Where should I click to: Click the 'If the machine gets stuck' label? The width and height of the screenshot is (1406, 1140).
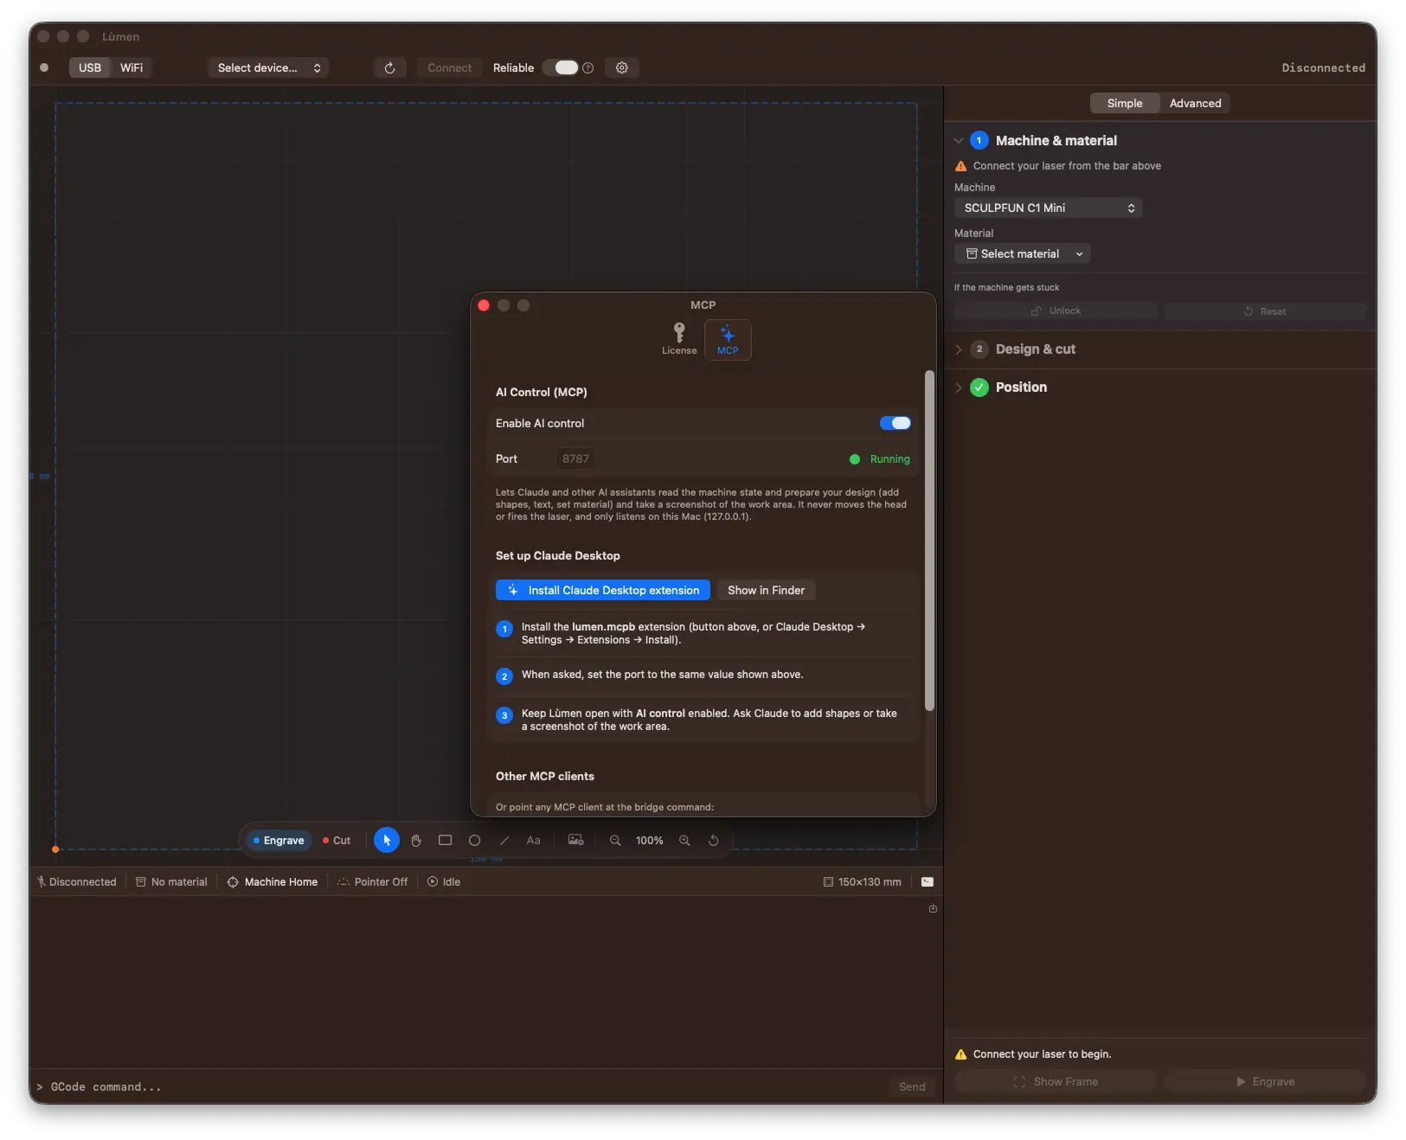coord(1006,287)
